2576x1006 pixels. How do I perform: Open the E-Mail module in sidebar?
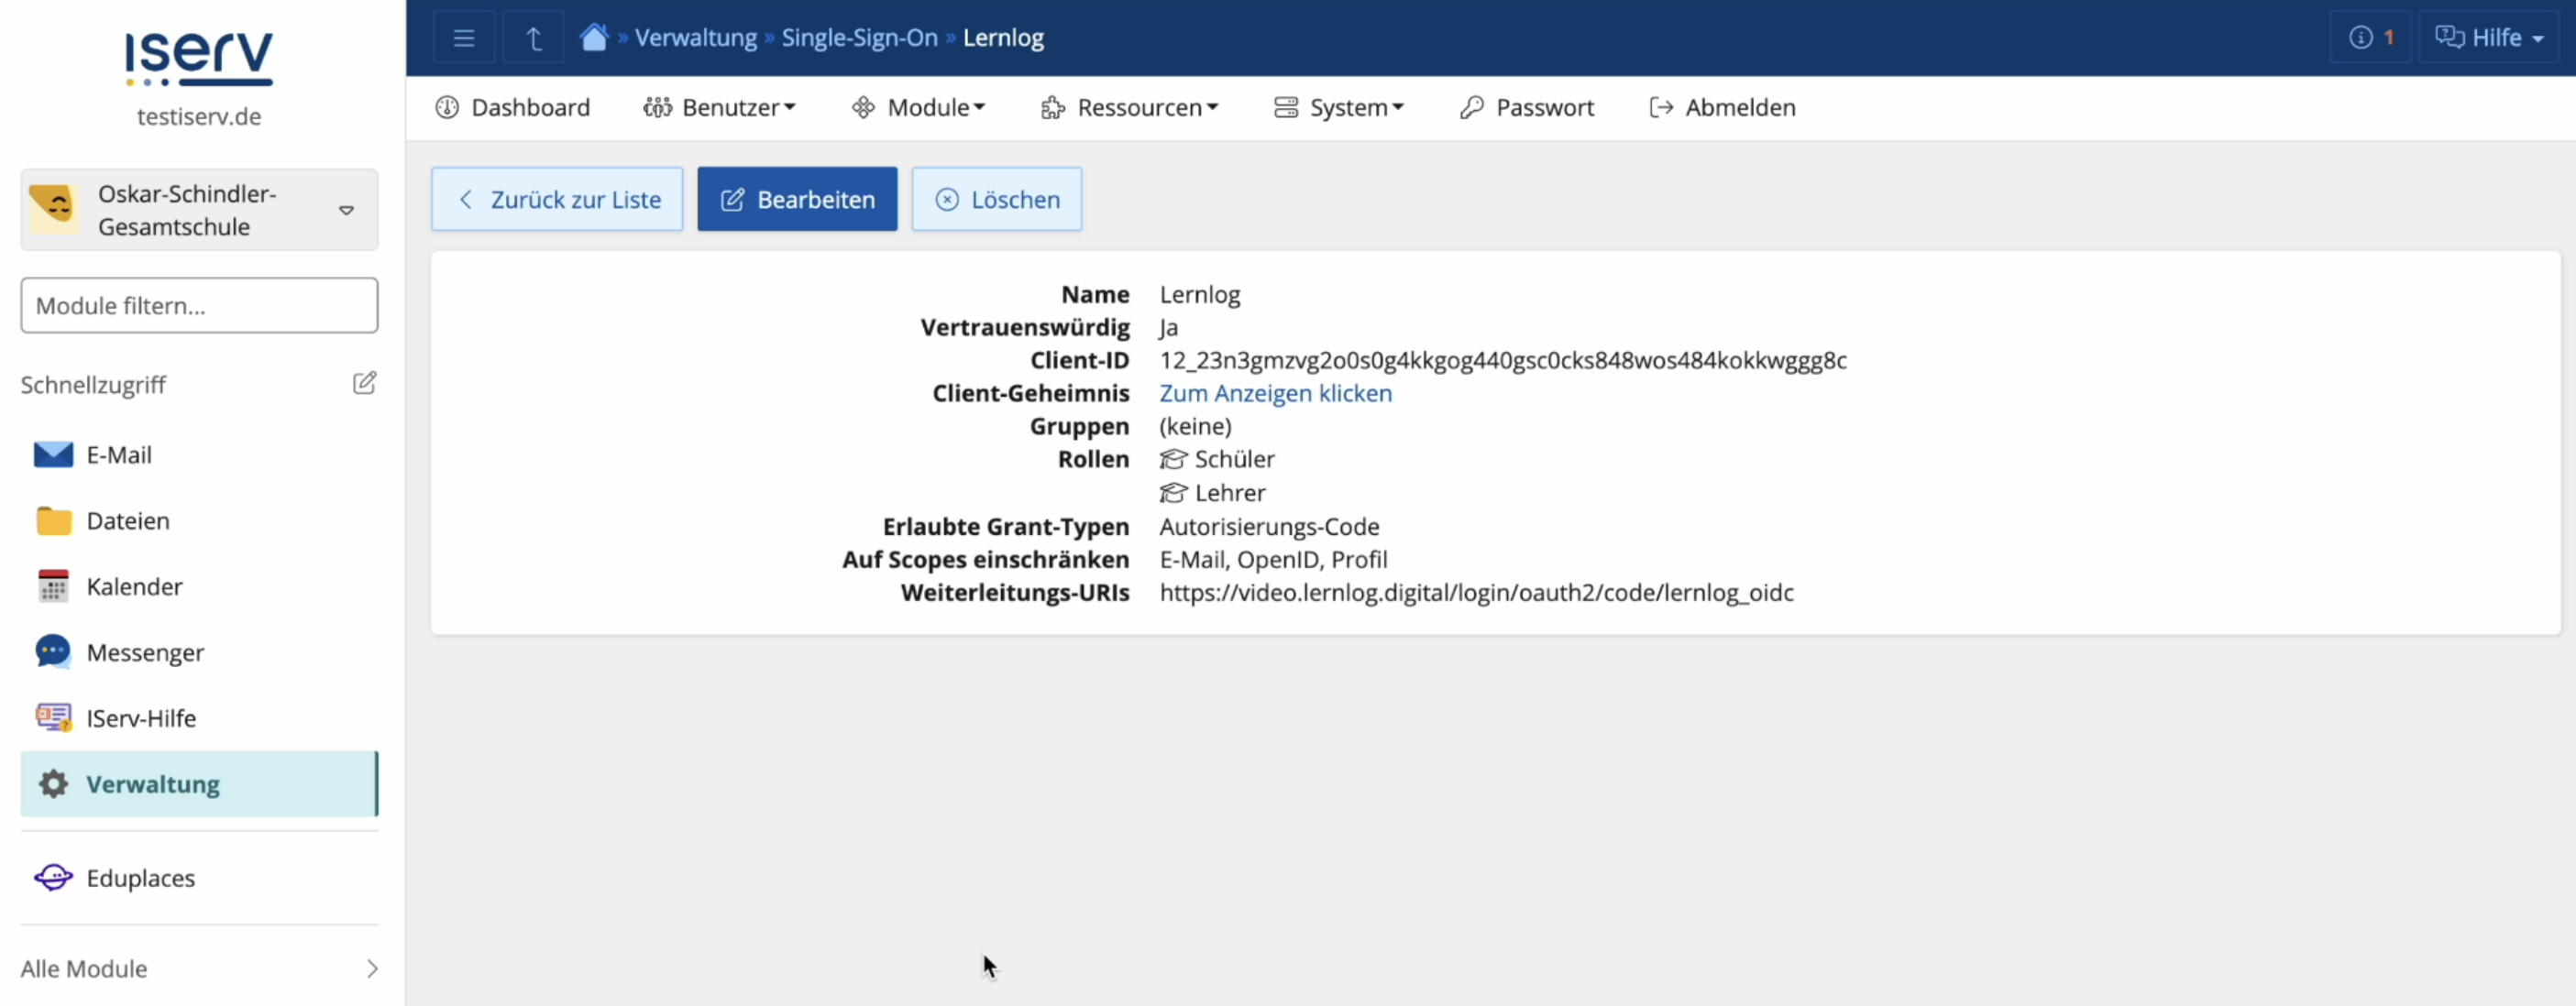[x=118, y=454]
